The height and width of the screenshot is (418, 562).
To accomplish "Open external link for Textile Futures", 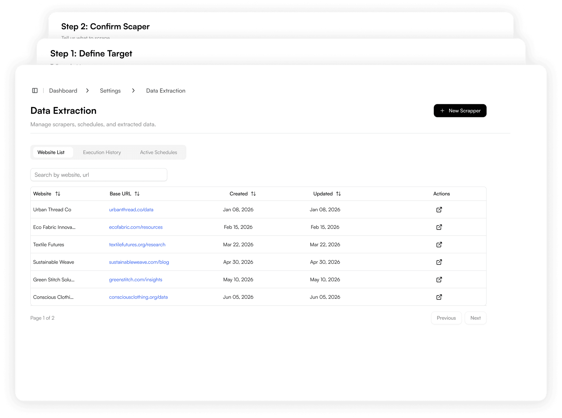I will [x=439, y=245].
